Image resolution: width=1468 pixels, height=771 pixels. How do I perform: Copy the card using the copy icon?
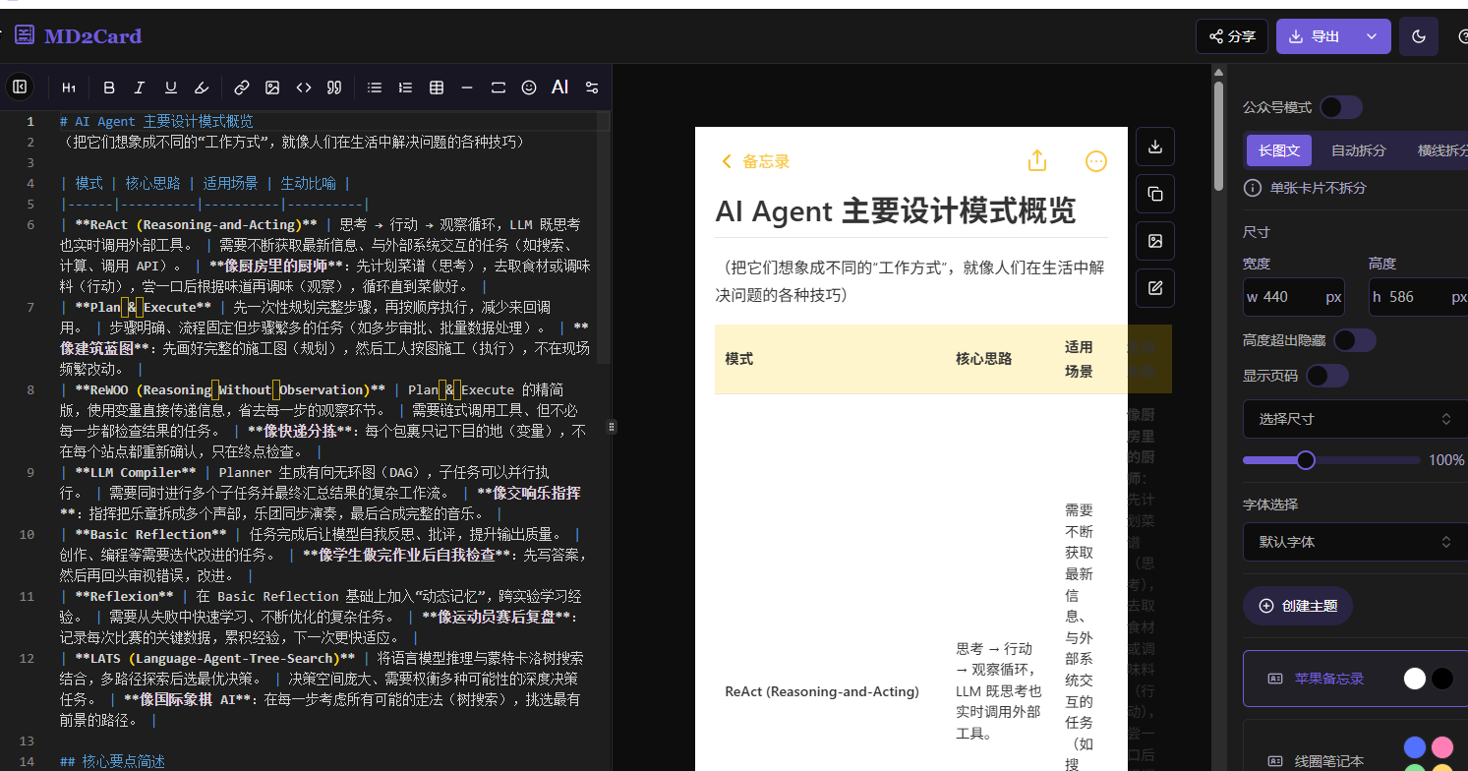[1155, 194]
